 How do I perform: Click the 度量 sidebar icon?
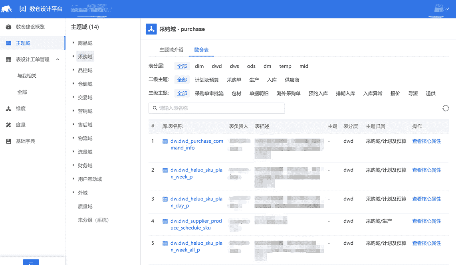[x=8, y=125]
